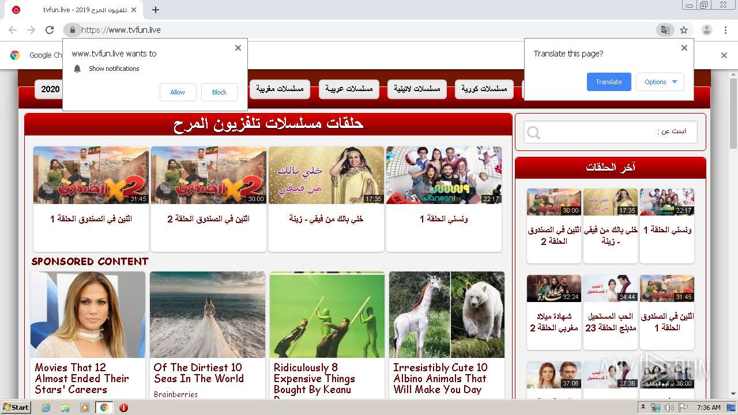Click the lock icon in address bar
The height and width of the screenshot is (415, 738).
(72, 30)
